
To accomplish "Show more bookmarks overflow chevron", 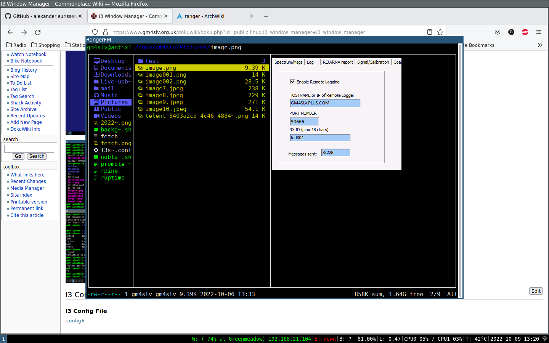I will tap(540, 45).
